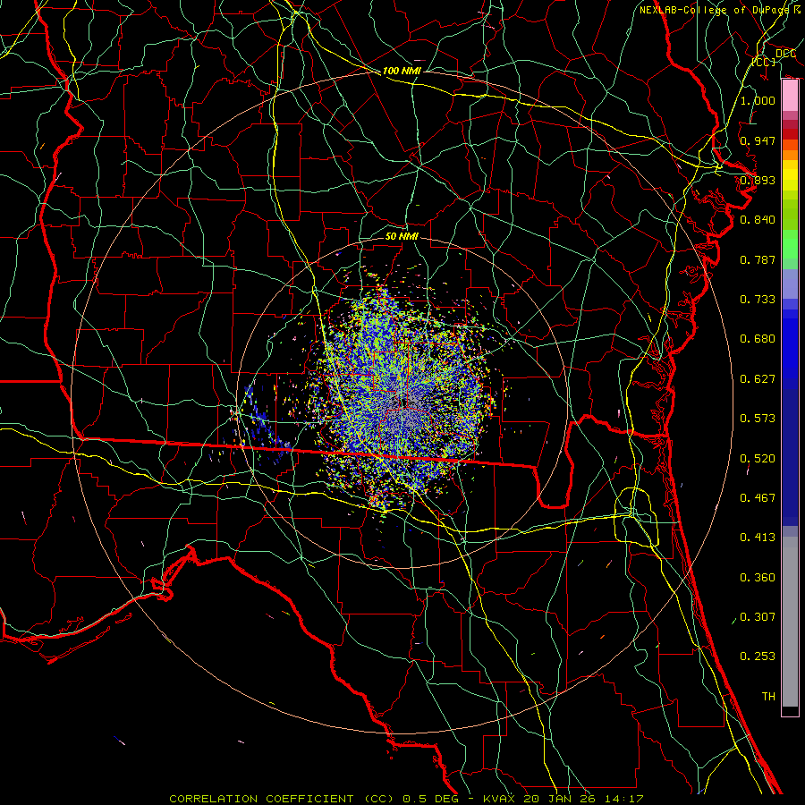
Task: Click the 0.360 legend value
Action: tap(758, 578)
